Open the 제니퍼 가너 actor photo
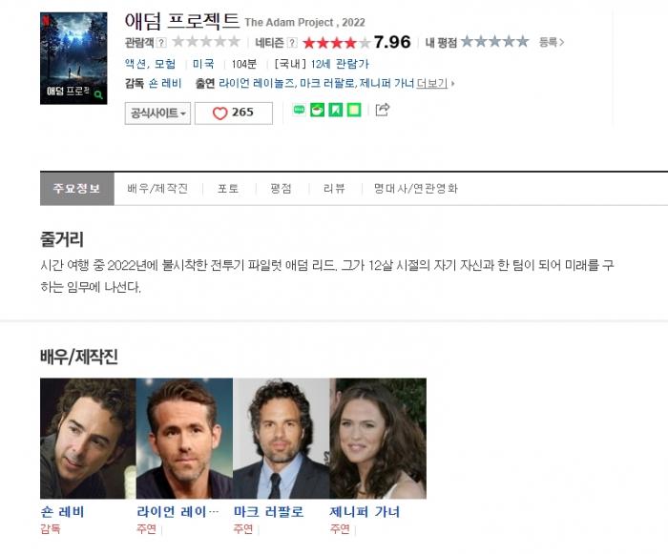Image resolution: width=668 pixels, height=554 pixels. [x=378, y=439]
